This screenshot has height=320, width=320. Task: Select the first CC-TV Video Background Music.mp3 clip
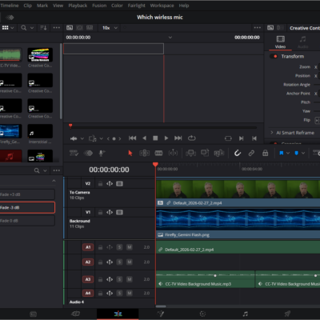click(x=206, y=279)
